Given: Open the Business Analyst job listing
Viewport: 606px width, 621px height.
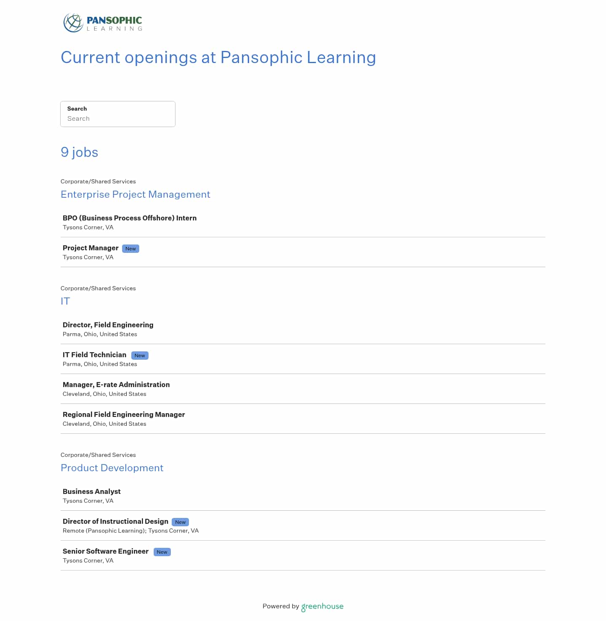Looking at the screenshot, I should pyautogui.click(x=92, y=491).
